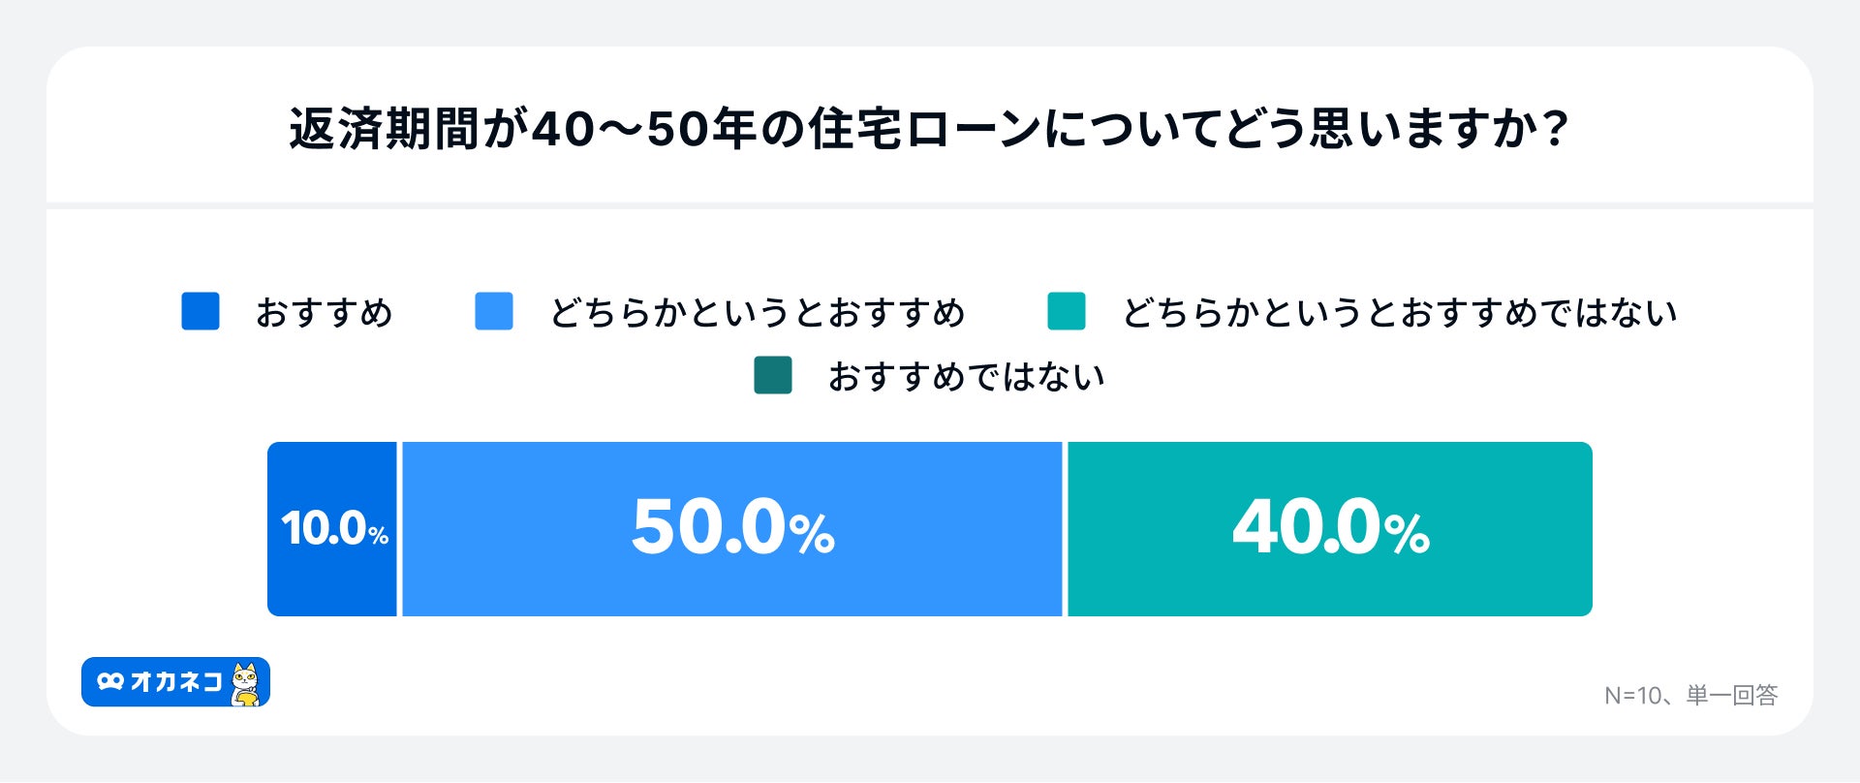Select the おすすめ legend label text
The width and height of the screenshot is (1860, 783).
[325, 313]
